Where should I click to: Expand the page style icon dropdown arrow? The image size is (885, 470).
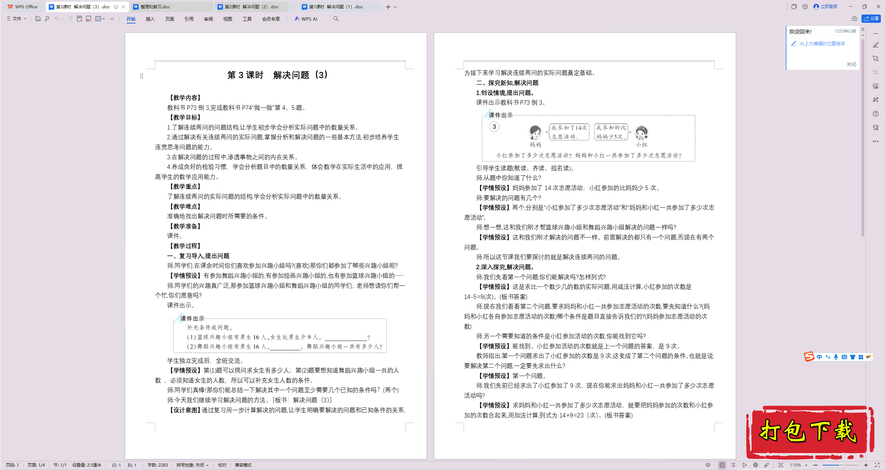tap(104, 19)
